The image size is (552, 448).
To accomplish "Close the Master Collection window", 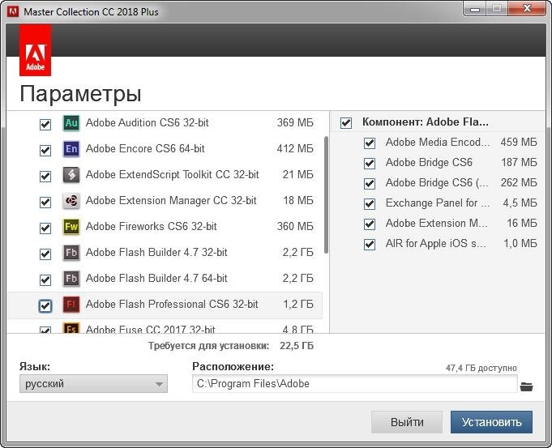I will pyautogui.click(x=527, y=8).
